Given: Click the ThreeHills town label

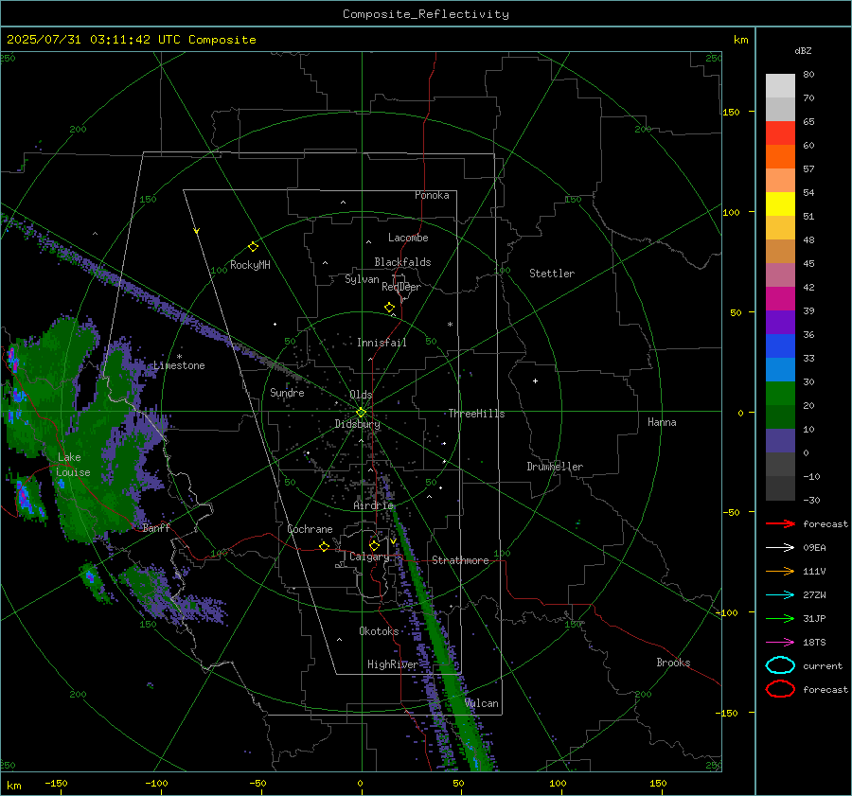Looking at the screenshot, I should coord(476,414).
